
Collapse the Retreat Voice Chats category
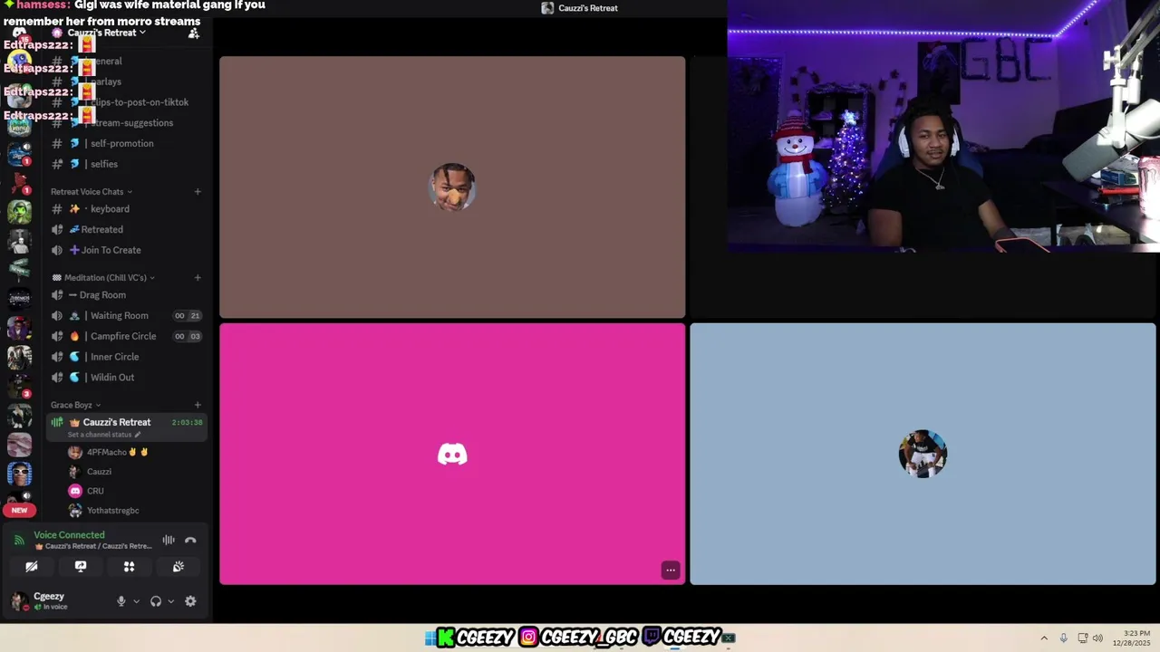pyautogui.click(x=92, y=192)
